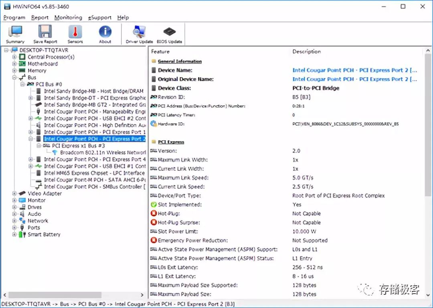Click the 'Root Port of PCI Express Root Complex' value
433x308 pixels.
click(x=338, y=196)
